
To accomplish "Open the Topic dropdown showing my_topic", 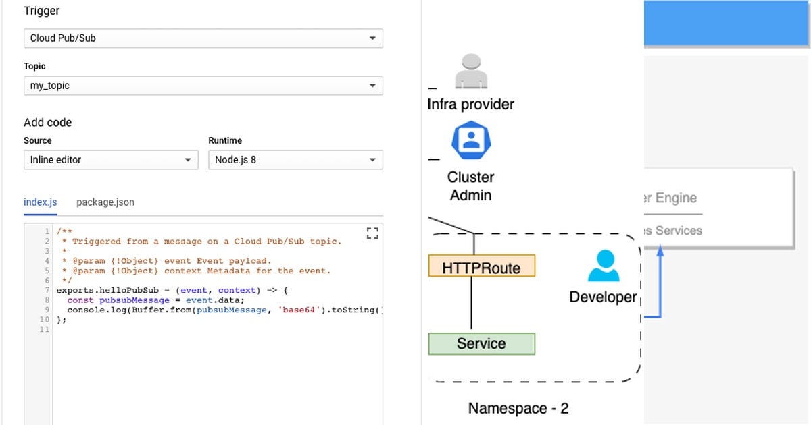I will 203,86.
